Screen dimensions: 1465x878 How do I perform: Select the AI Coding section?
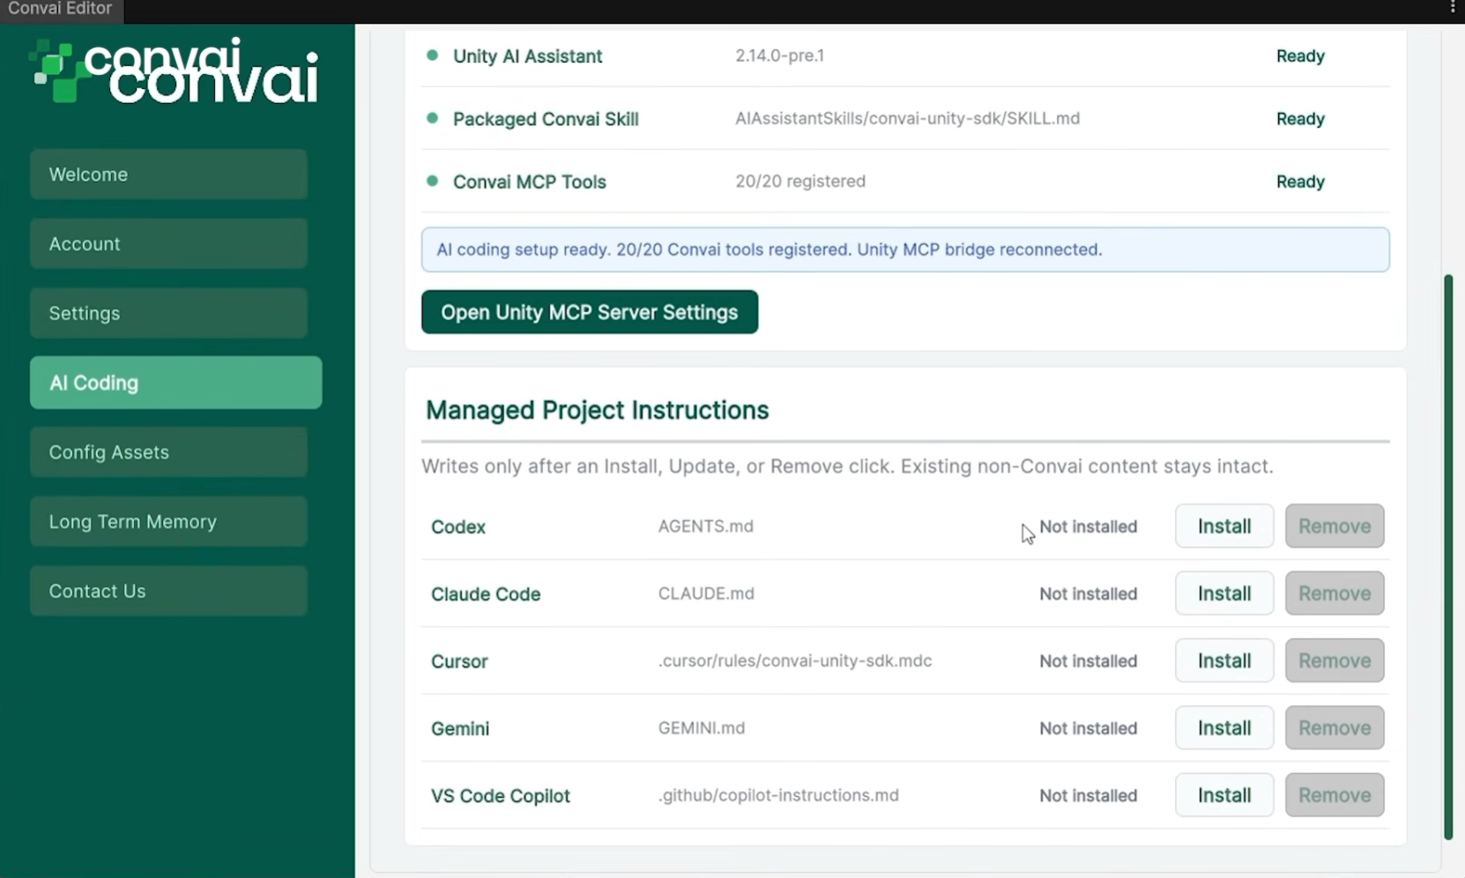pos(175,383)
